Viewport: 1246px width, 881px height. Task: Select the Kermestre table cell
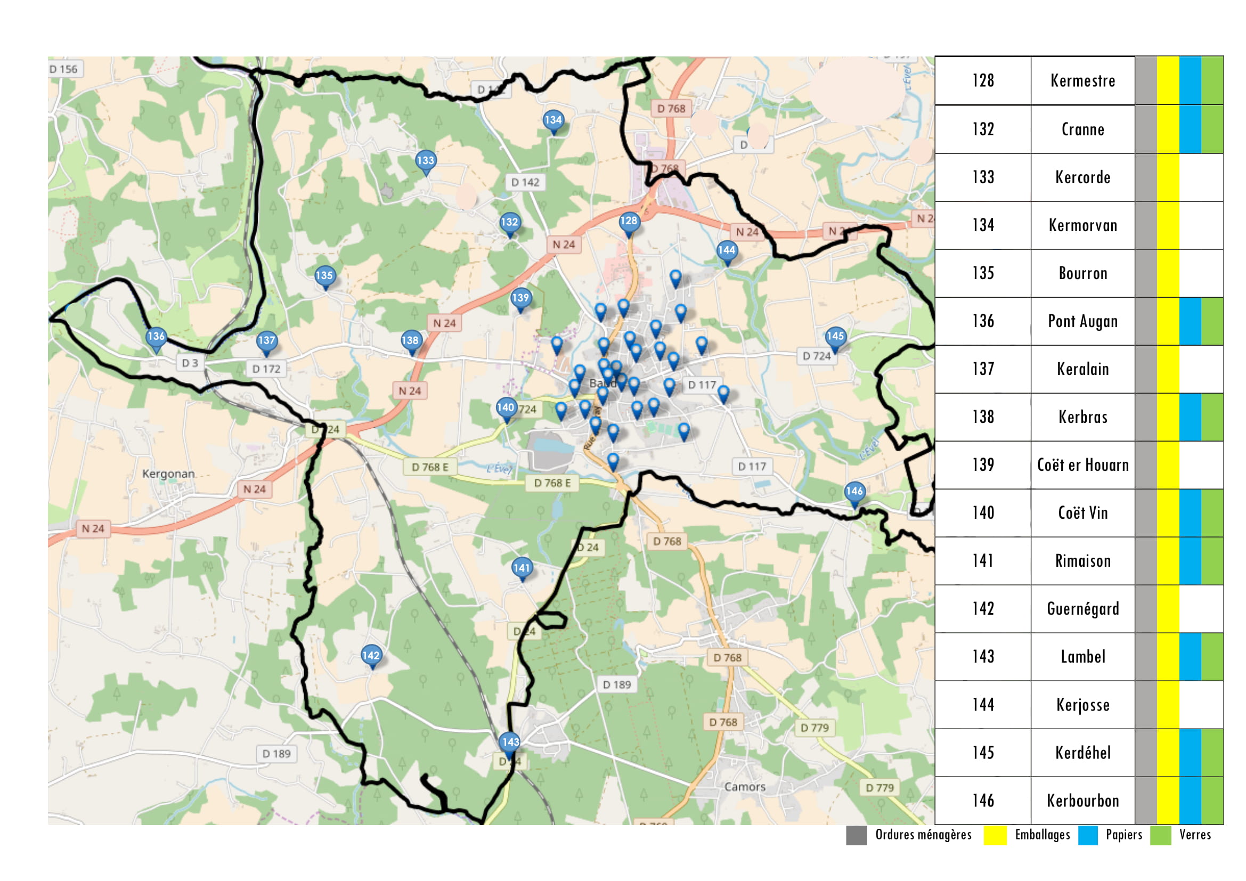tap(1082, 81)
